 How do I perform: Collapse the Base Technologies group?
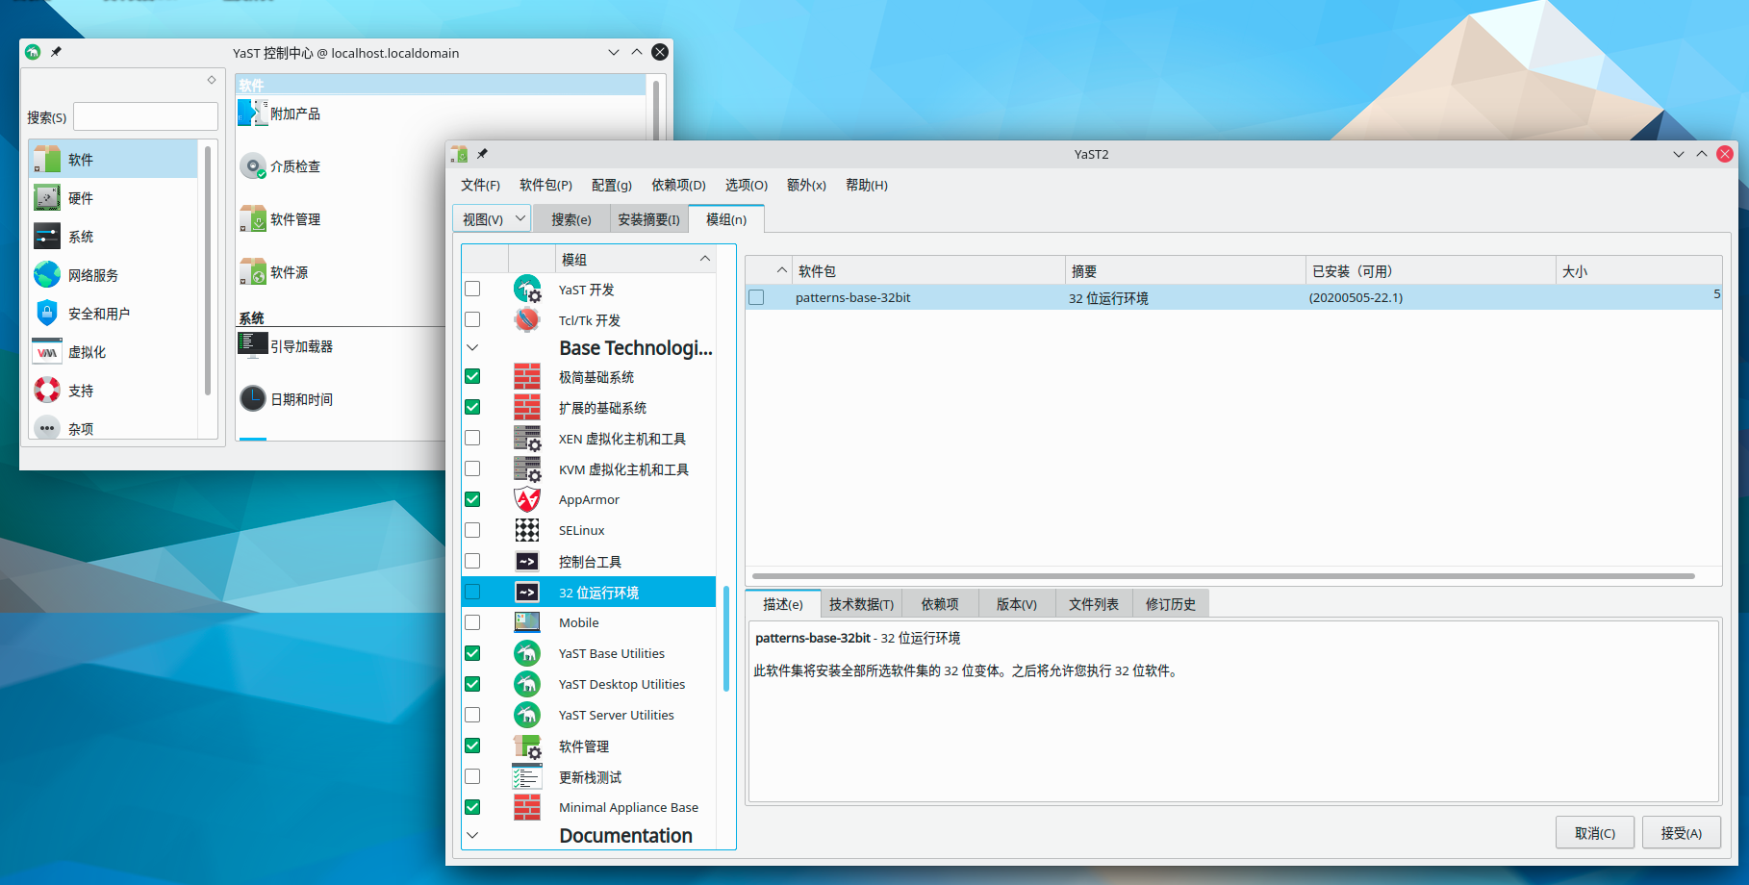coord(472,347)
